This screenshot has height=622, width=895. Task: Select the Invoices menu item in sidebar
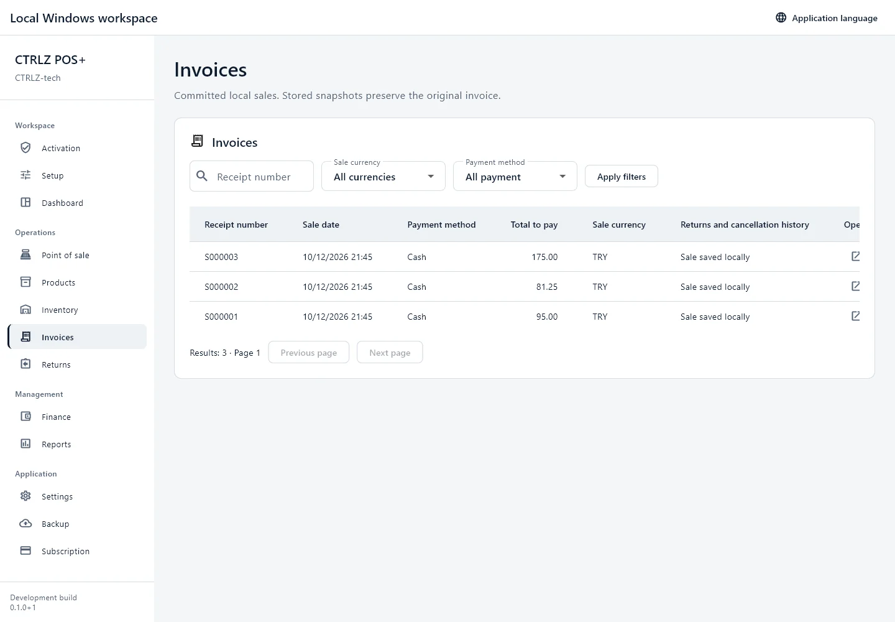click(77, 337)
